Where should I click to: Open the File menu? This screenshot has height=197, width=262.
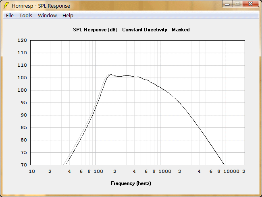click(10, 16)
